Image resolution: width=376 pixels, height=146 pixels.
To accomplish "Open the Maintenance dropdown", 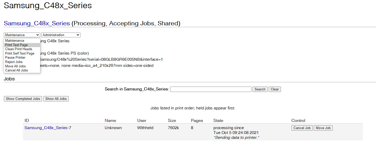I will click(x=22, y=35).
